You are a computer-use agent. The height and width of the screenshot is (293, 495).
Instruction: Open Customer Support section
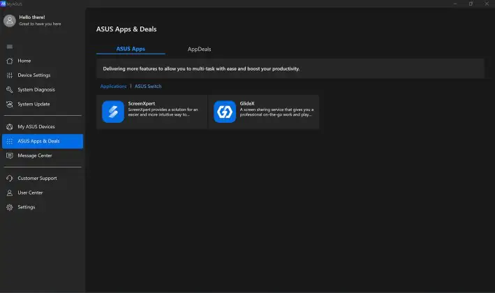pyautogui.click(x=37, y=179)
